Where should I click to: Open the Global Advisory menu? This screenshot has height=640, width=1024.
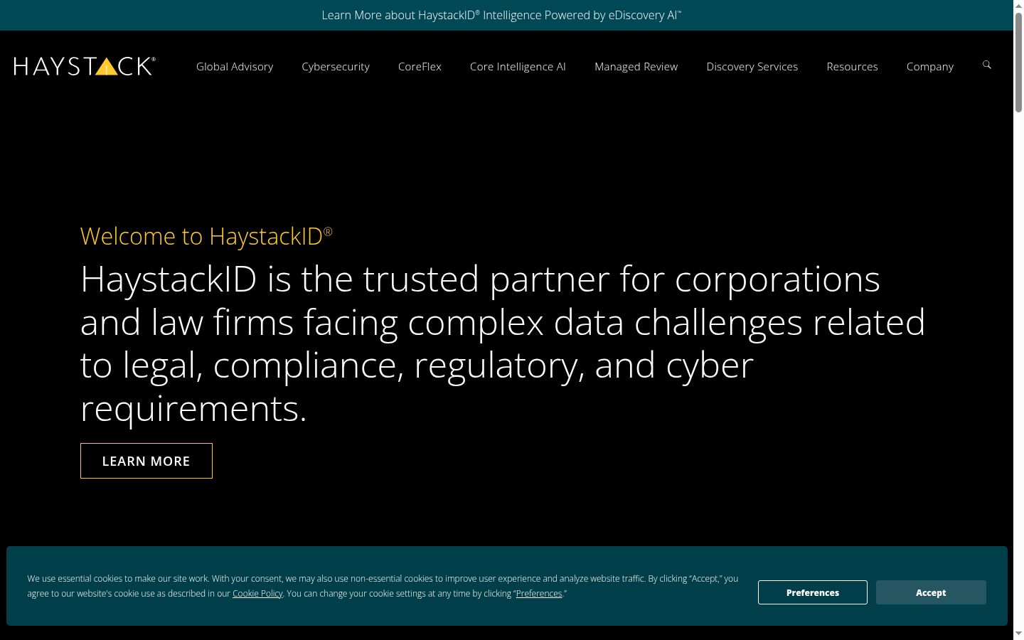(x=235, y=66)
